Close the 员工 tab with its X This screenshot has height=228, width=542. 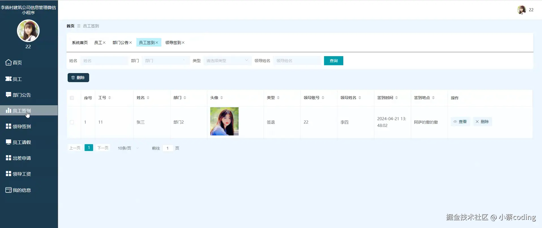click(x=104, y=43)
